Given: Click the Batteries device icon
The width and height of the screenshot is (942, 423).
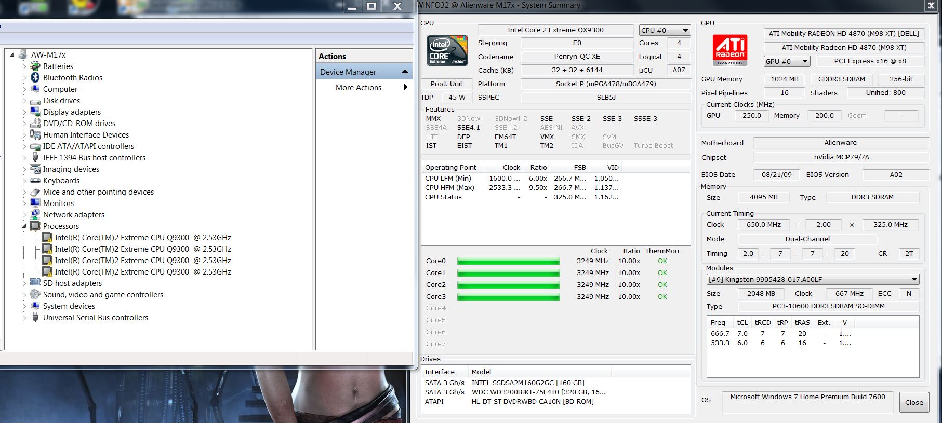Looking at the screenshot, I should click(x=35, y=66).
